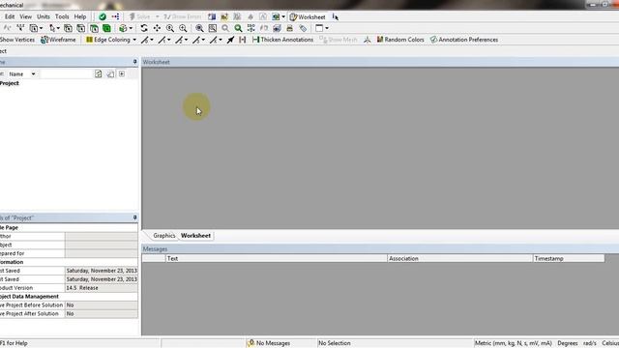Click the Prepared For value field
The width and height of the screenshot is (619, 348).
[102, 253]
